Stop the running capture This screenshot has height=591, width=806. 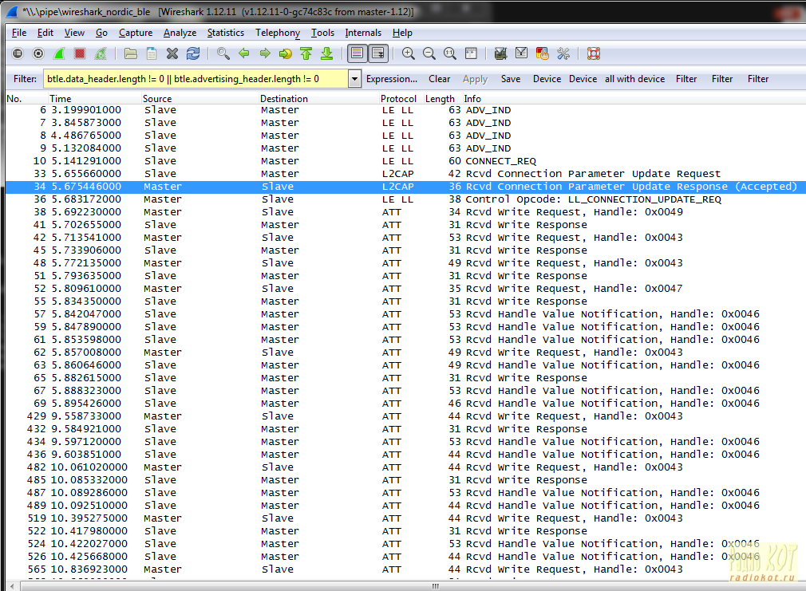click(80, 53)
